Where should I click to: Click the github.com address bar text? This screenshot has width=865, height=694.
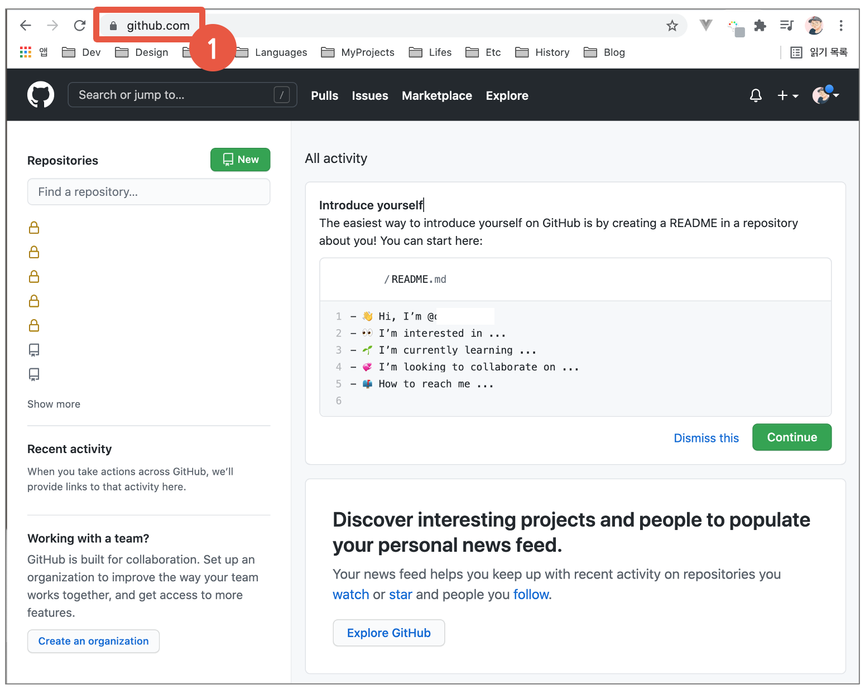click(158, 26)
